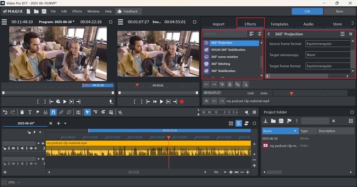Image resolution: width=357 pixels, height=187 pixels.
Task: Toggle the magnet snapping button
Action: tap(53, 112)
